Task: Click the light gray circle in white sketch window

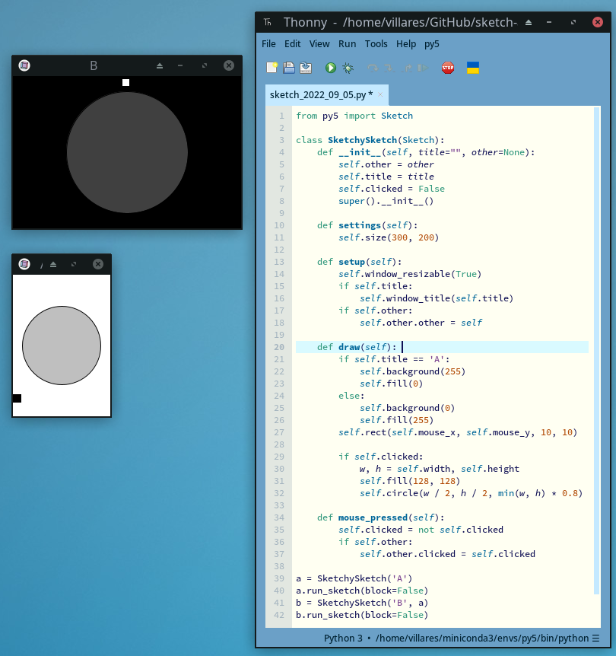Action: (x=62, y=346)
